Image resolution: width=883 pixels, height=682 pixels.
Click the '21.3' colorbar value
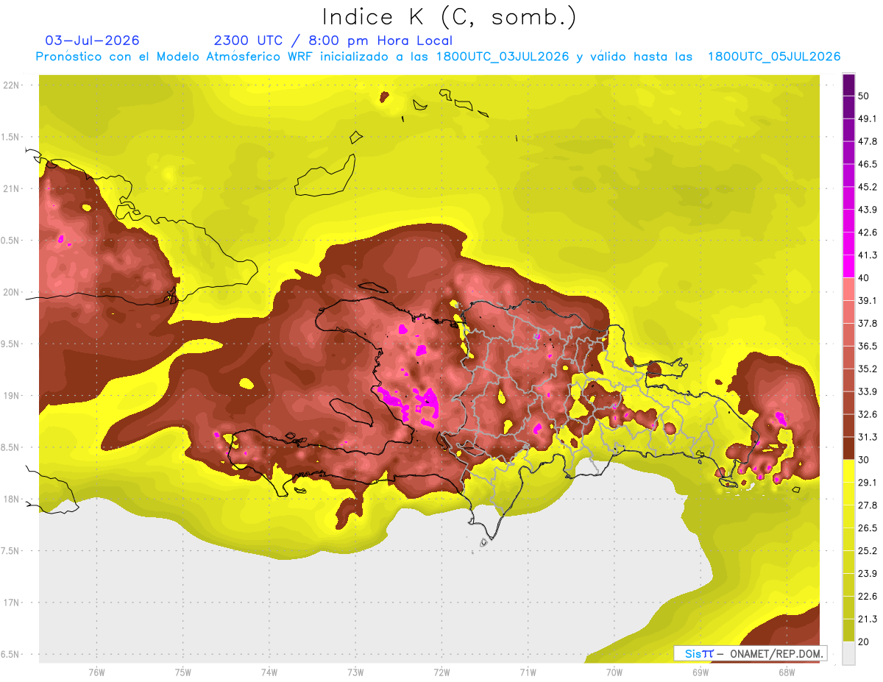coord(869,619)
